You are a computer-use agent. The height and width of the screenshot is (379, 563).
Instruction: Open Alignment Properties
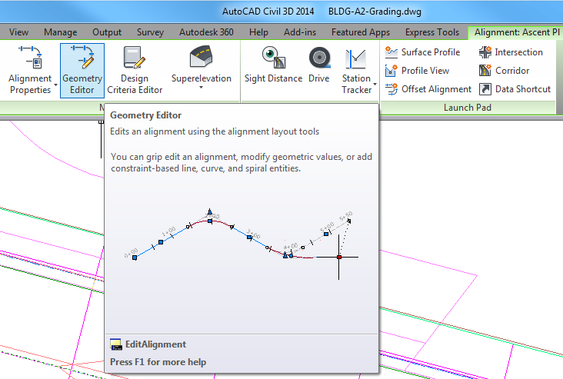[30, 70]
